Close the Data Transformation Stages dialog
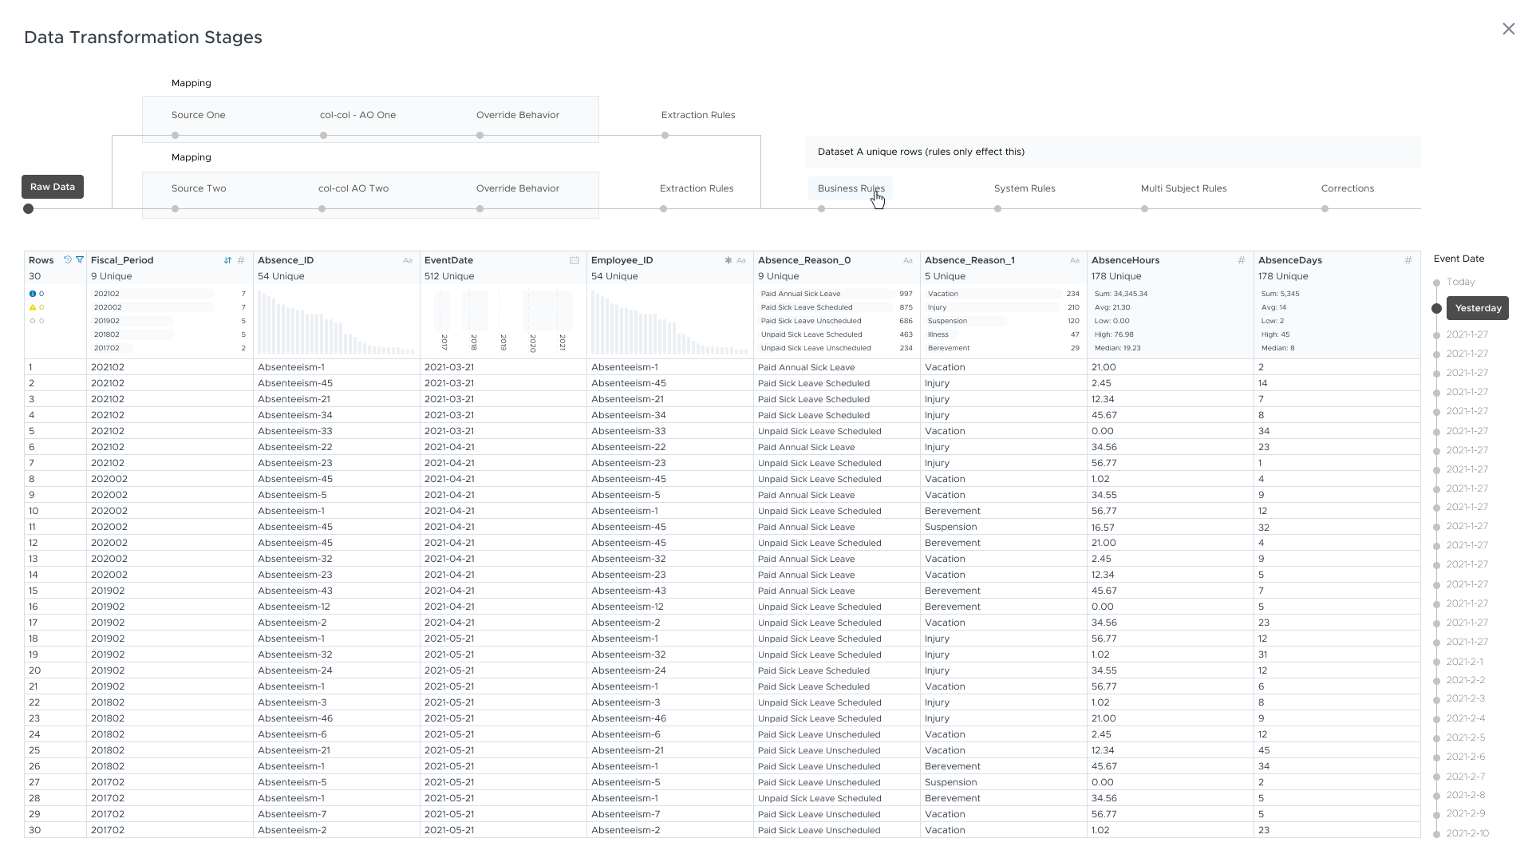Image resolution: width=1532 pixels, height=862 pixels. pos(1508,30)
